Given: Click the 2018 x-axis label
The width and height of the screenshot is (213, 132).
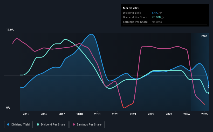Looking at the screenshot, I should (80, 114).
